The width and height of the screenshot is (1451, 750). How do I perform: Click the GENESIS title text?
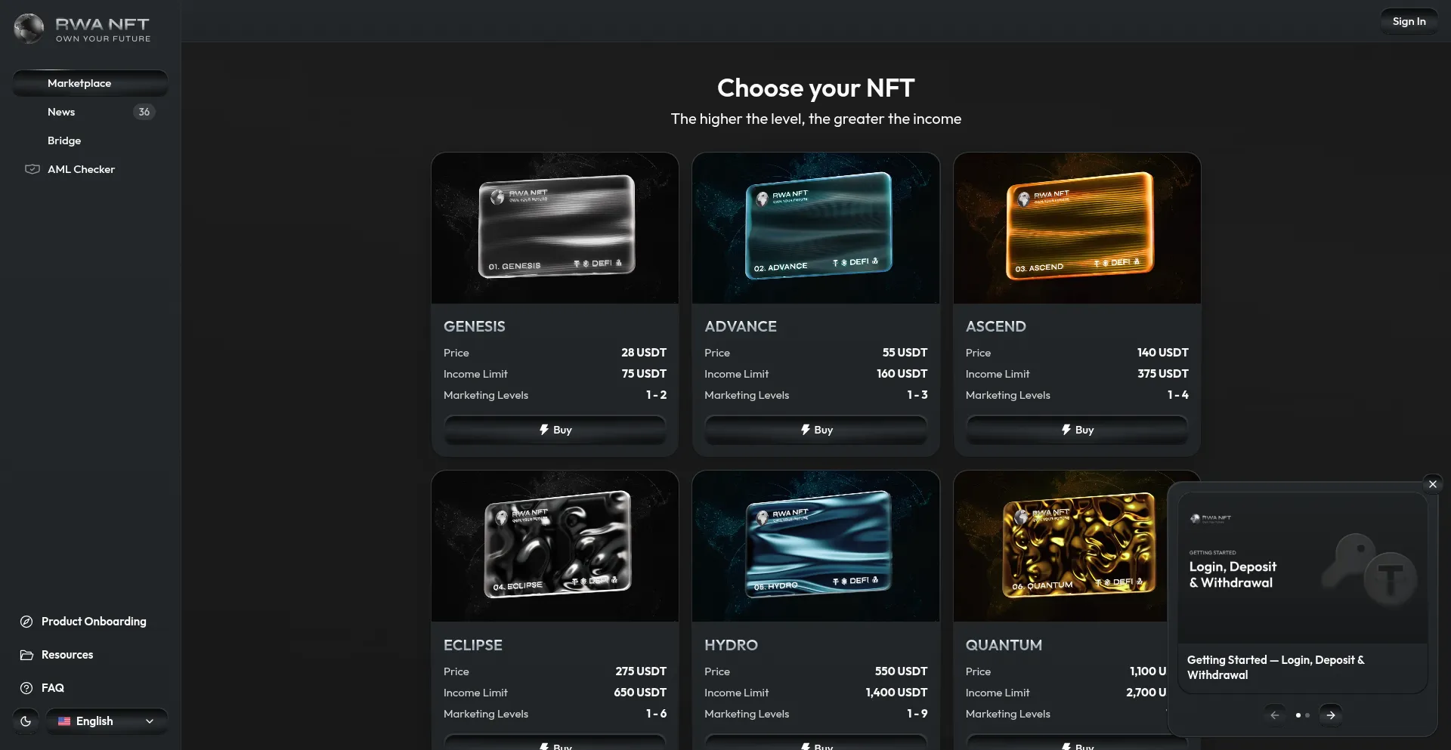click(475, 326)
